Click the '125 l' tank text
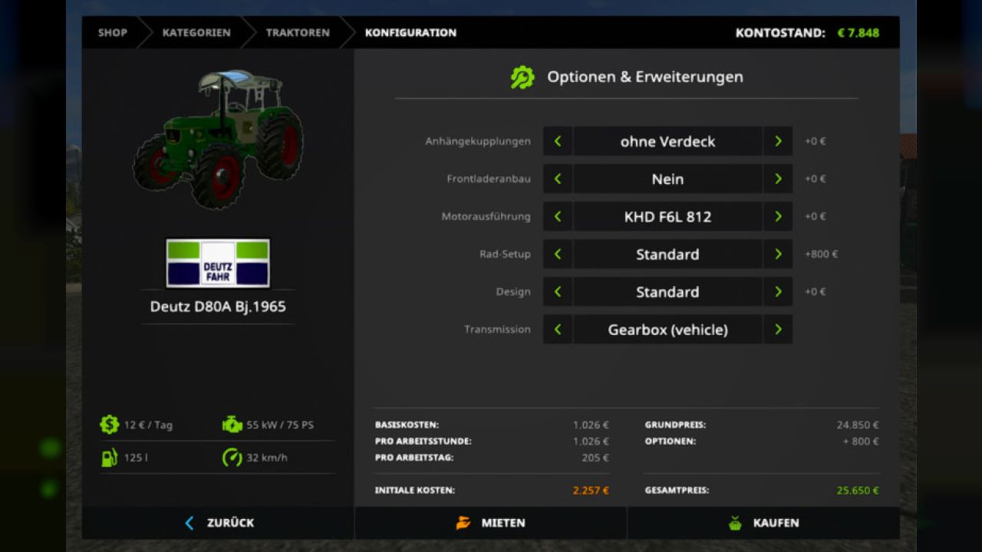This screenshot has width=982, height=552. tap(135, 458)
